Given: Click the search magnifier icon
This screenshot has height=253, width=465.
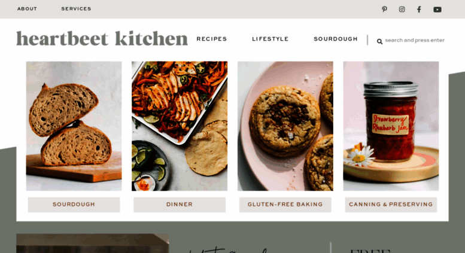Looking at the screenshot, I should coord(379,41).
